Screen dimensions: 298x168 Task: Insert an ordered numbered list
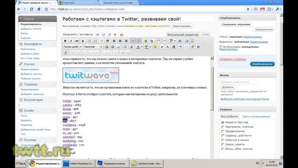tap(95, 41)
